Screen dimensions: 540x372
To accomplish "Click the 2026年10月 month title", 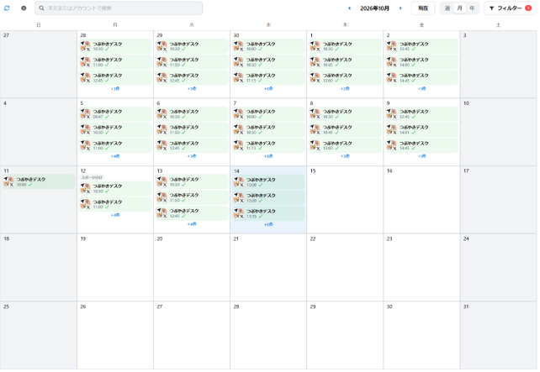I will point(374,8).
